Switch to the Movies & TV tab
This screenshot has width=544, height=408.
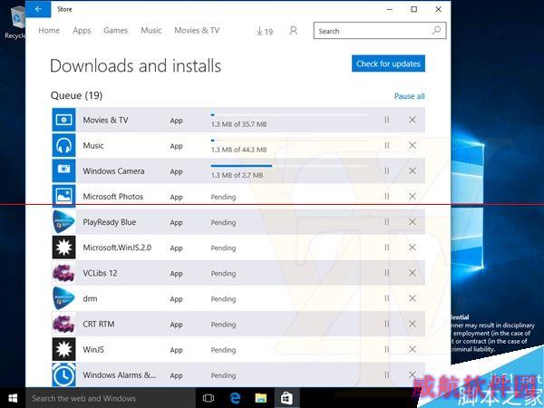[x=197, y=31]
